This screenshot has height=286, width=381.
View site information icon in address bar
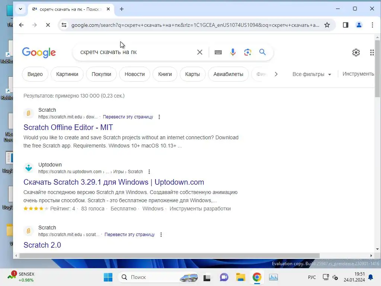click(64, 25)
